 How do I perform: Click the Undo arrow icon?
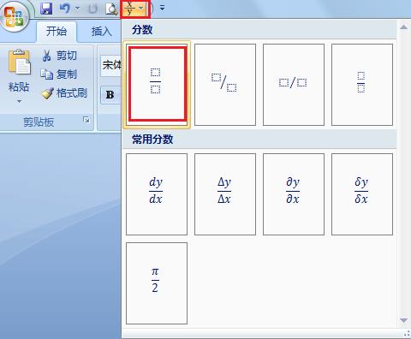coord(65,9)
